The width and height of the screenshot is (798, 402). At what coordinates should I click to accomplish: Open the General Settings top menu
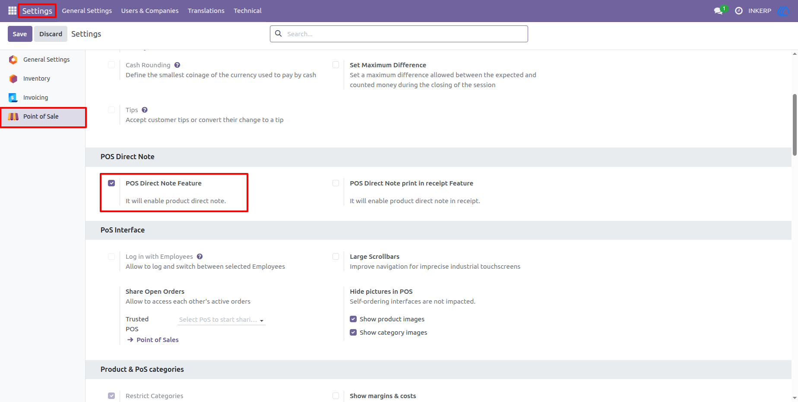coord(87,11)
